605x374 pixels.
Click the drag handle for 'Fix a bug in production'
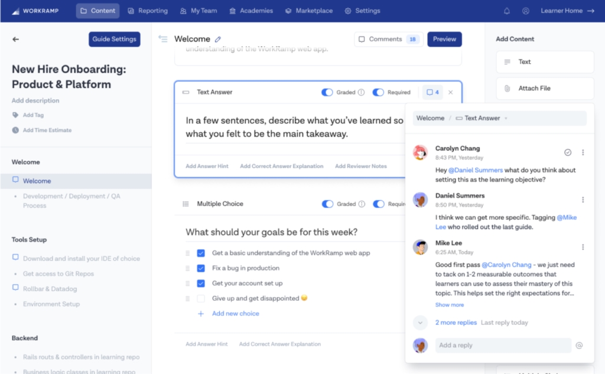[187, 268]
